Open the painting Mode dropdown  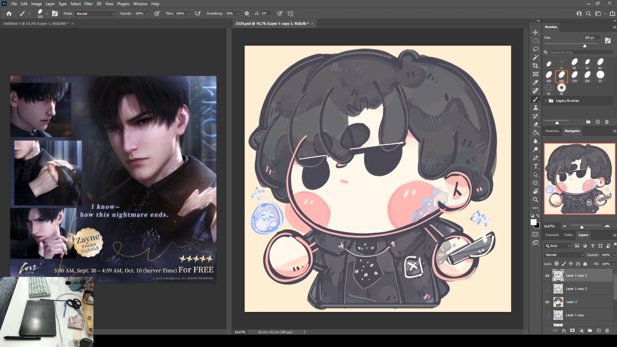point(95,13)
